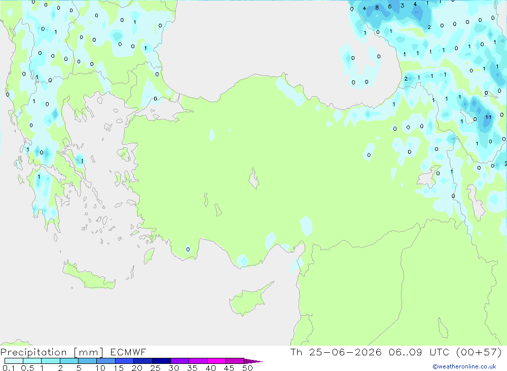Click the date 'Th 25-06-2026'
507x371 pixels.
point(336,352)
